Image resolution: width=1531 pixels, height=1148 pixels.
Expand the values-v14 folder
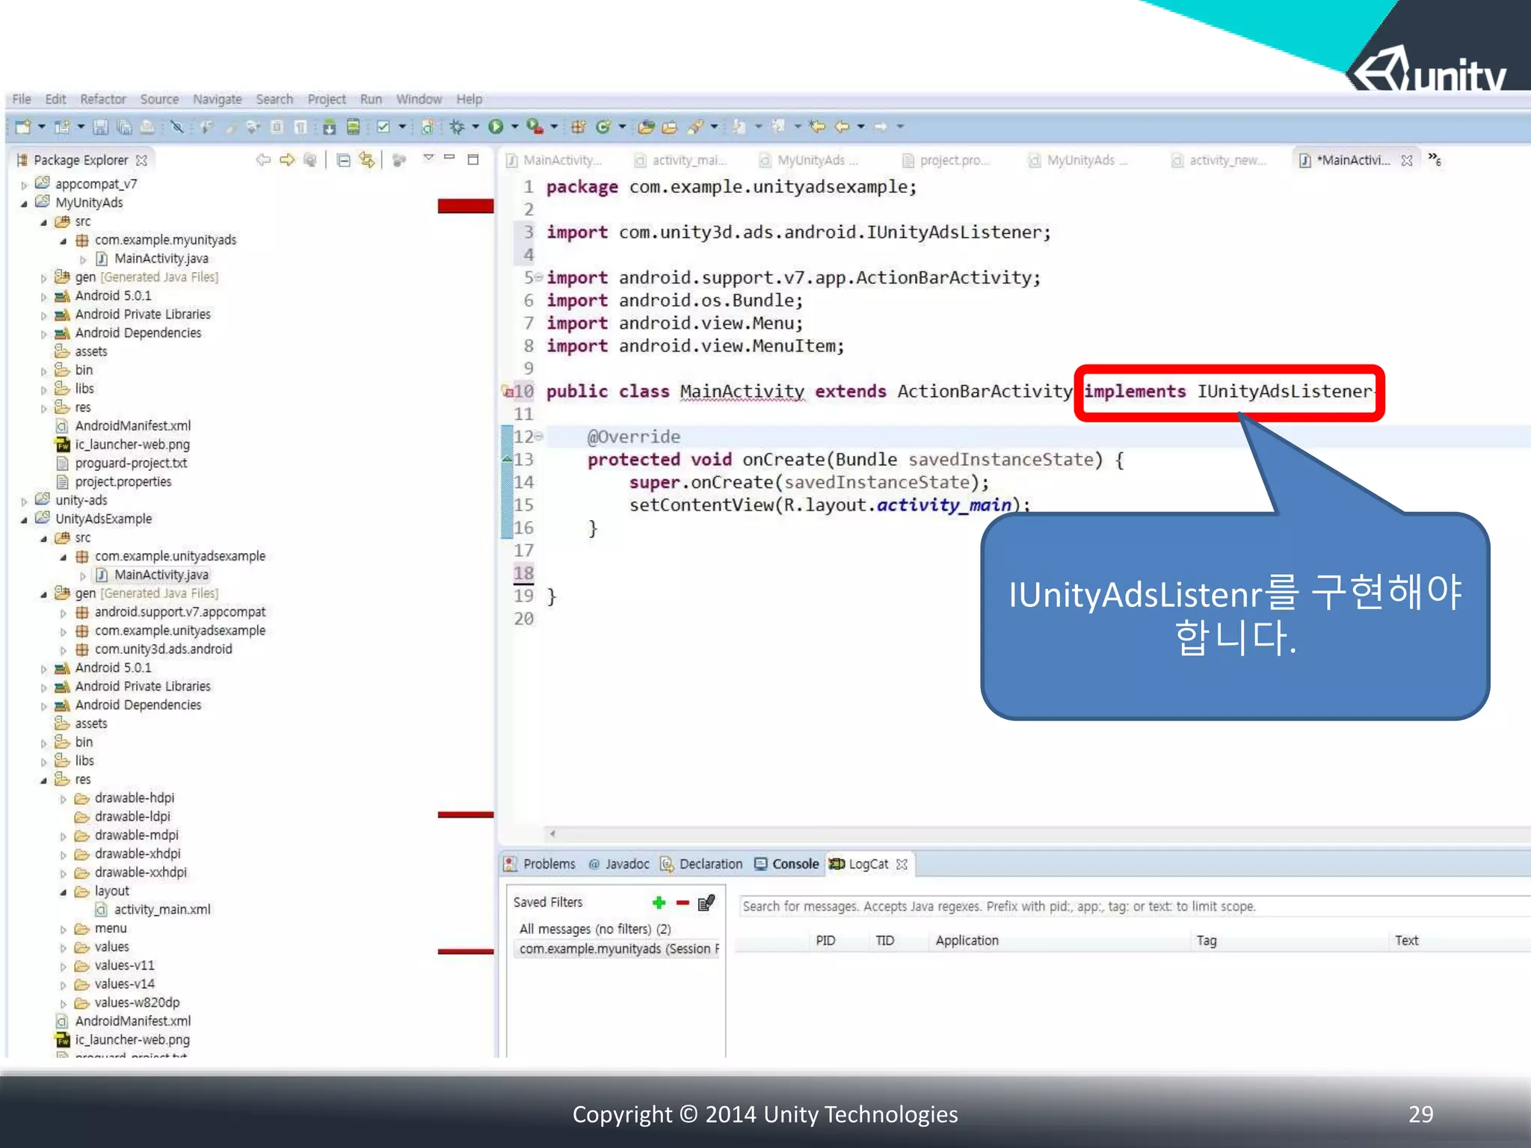pos(64,985)
